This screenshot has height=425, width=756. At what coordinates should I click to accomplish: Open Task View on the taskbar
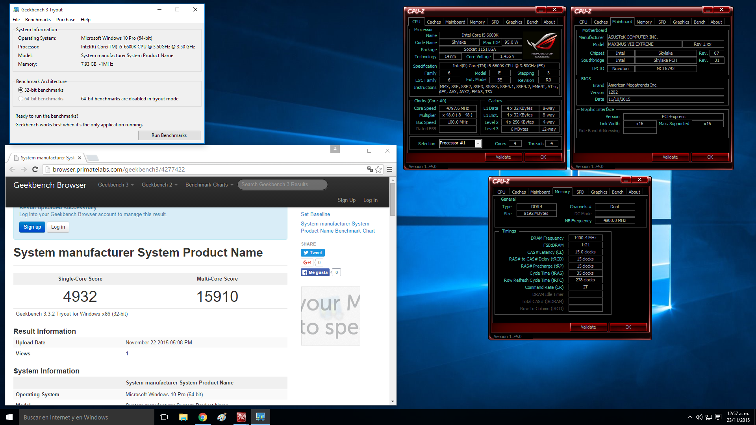pyautogui.click(x=164, y=417)
